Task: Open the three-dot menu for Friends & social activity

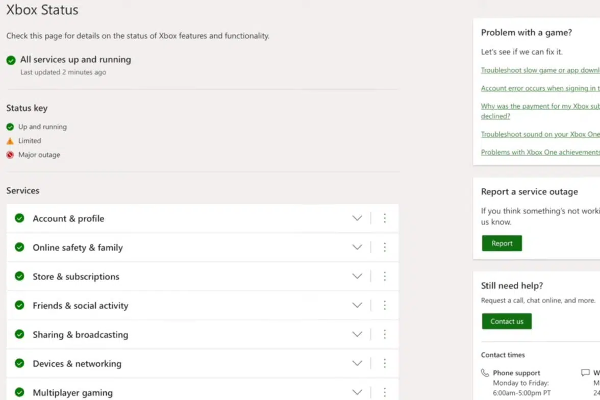Action: (385, 306)
